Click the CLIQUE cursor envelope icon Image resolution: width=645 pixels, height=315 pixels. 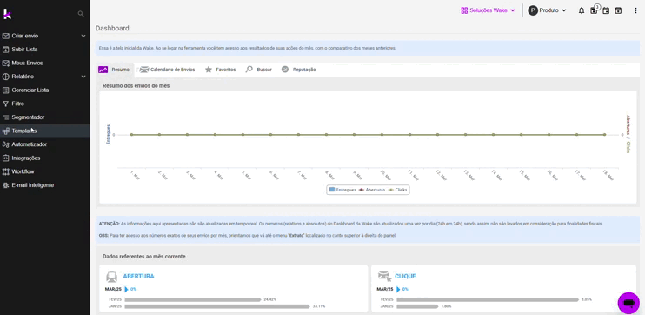point(384,277)
